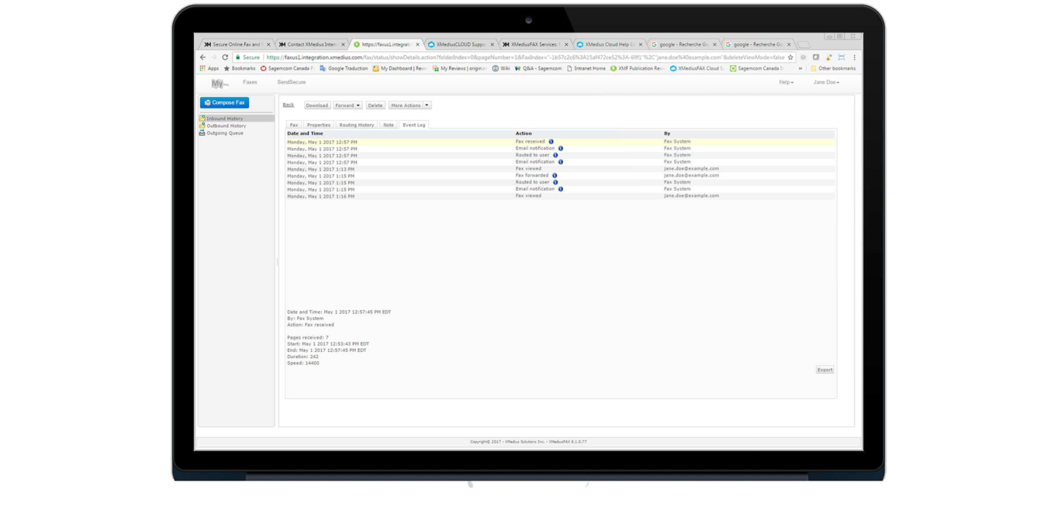1051x517 pixels.
Task: Follow the Back link
Action: pyautogui.click(x=288, y=105)
